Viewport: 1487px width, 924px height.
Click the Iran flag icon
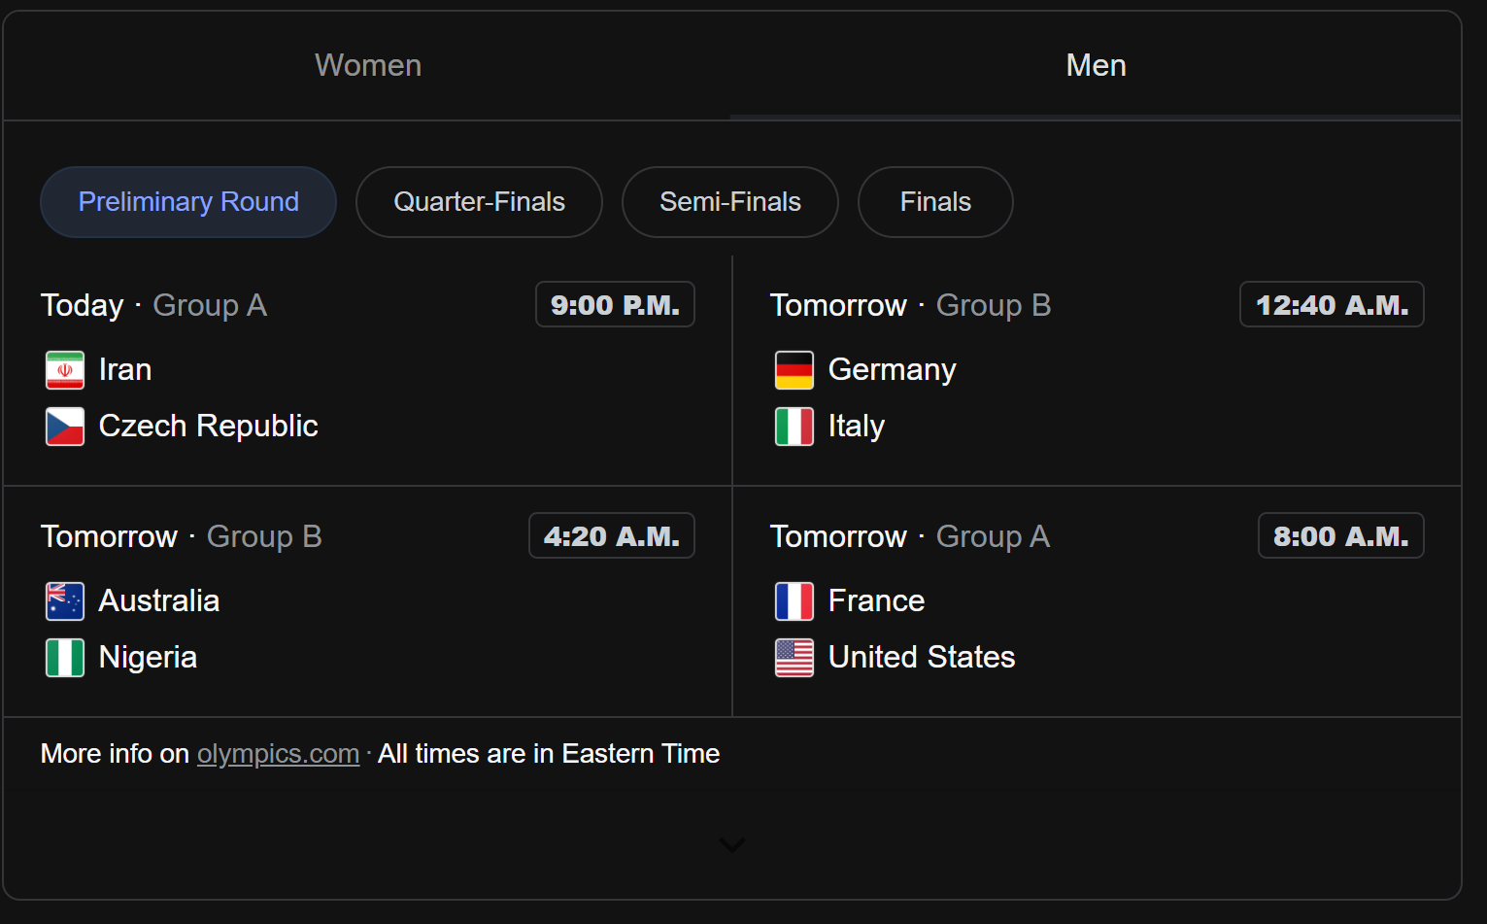tap(65, 370)
